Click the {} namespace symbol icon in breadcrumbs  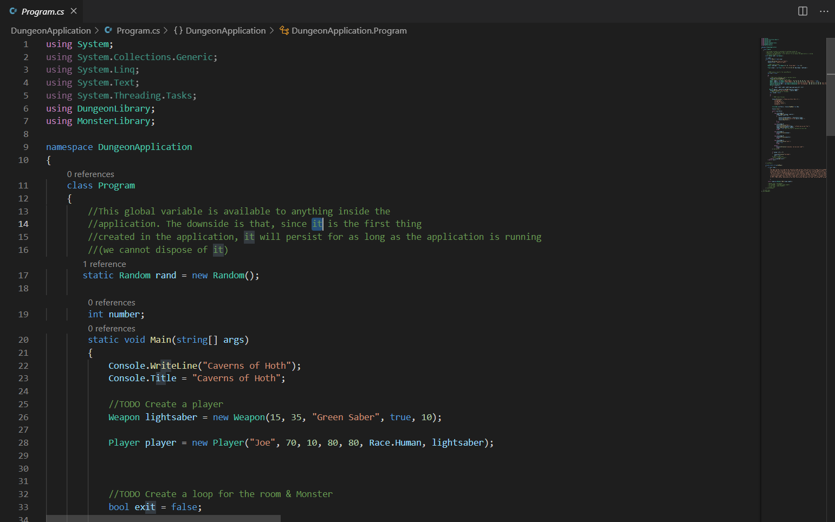point(178,30)
